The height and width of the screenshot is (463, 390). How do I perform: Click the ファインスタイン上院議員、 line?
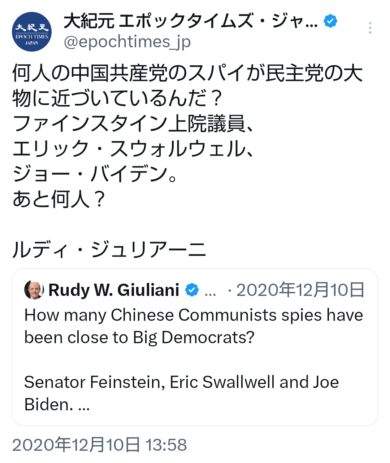(134, 123)
